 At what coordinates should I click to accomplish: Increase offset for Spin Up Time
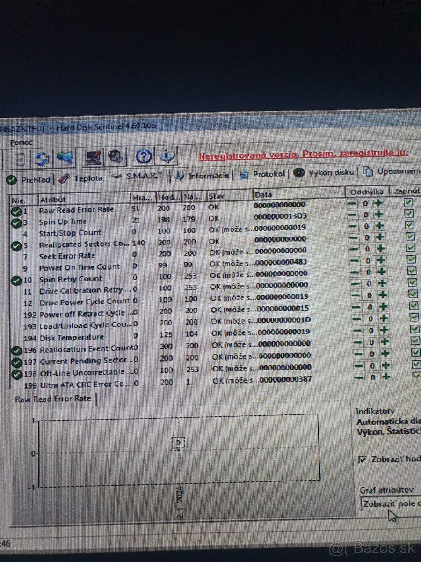click(x=379, y=214)
